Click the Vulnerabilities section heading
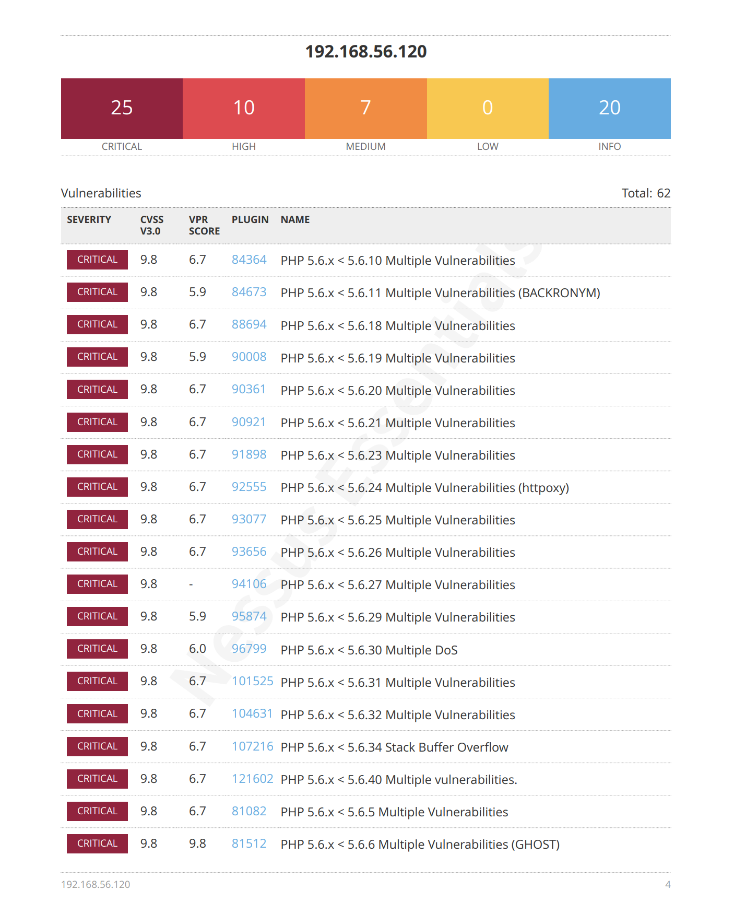 coord(101,193)
